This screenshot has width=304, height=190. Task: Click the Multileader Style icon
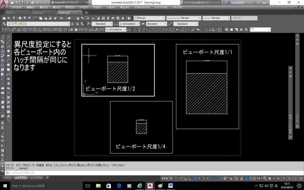click(x=171, y=24)
